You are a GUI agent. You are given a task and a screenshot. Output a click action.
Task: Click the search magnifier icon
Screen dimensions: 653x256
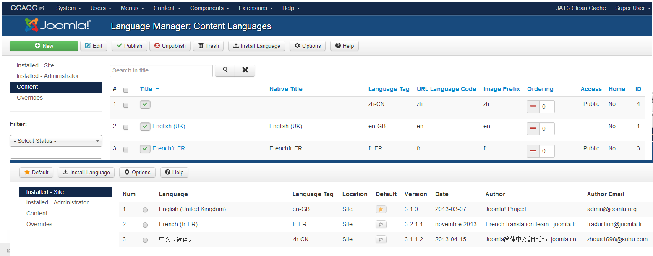point(225,70)
